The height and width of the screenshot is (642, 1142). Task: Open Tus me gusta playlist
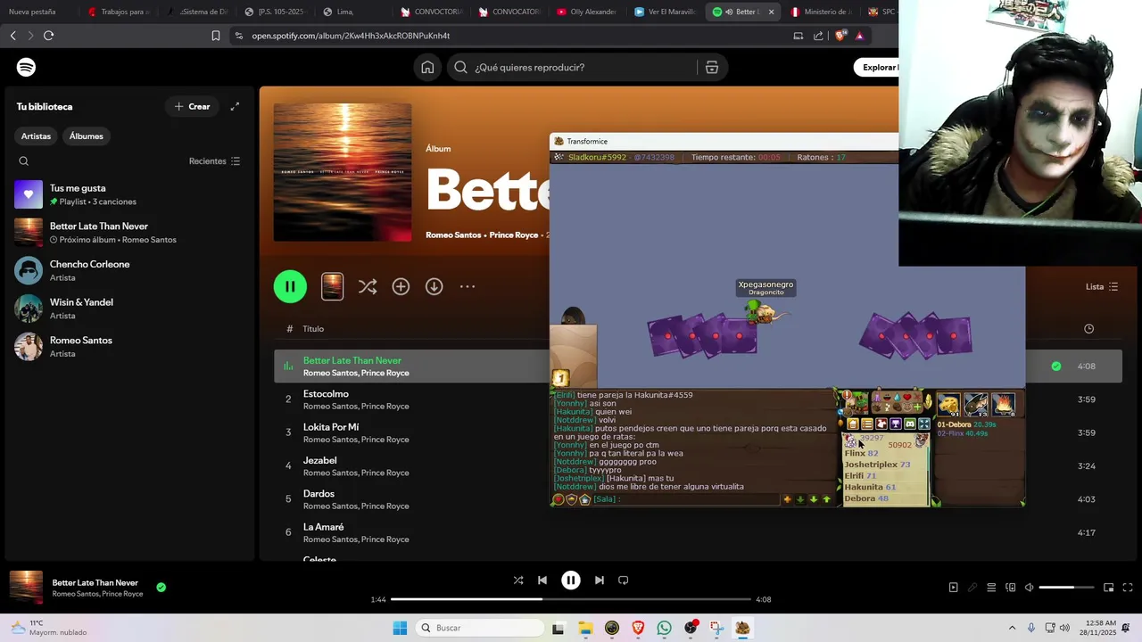click(x=129, y=194)
